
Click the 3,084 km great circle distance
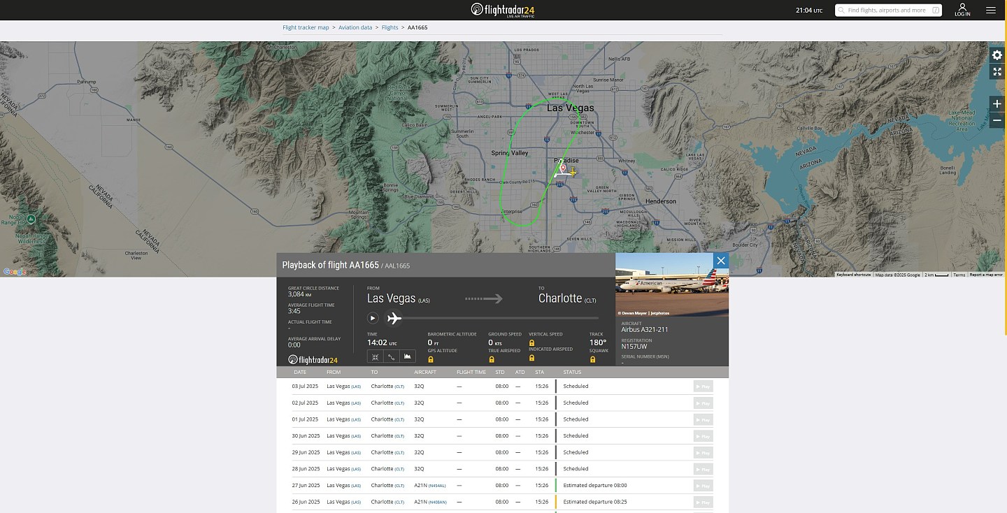coord(300,294)
